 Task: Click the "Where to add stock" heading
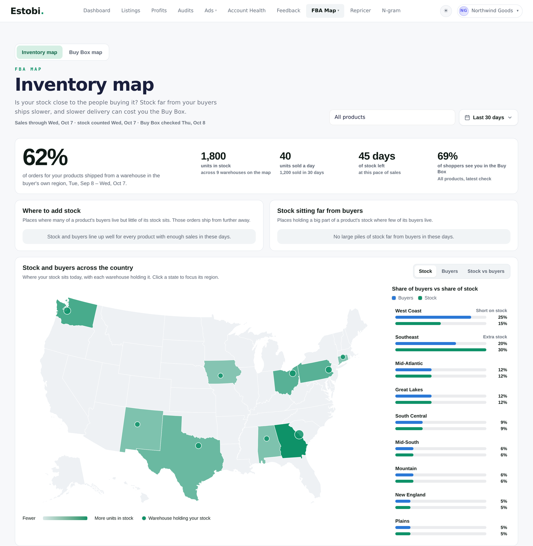coord(51,211)
